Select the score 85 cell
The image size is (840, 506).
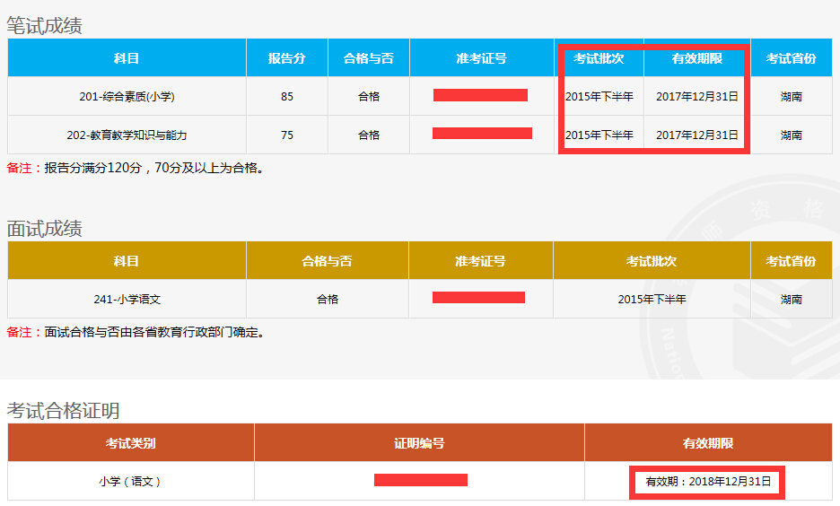point(287,97)
